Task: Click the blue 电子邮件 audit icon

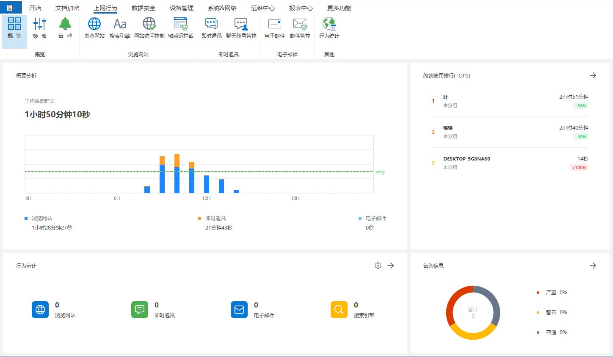Action: [239, 310]
